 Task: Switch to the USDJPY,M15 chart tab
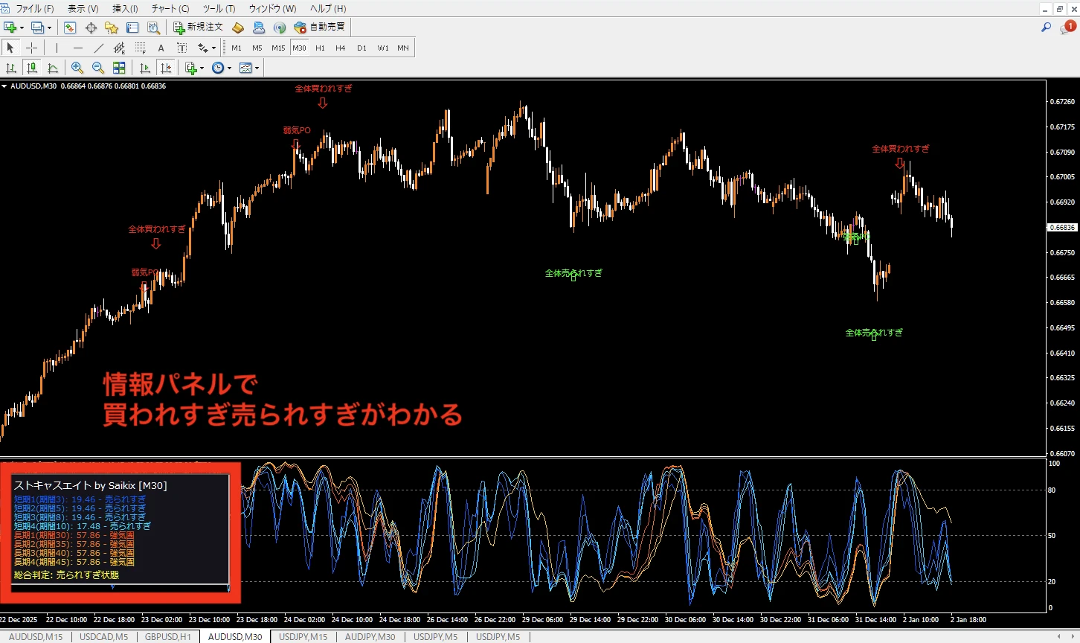(303, 637)
